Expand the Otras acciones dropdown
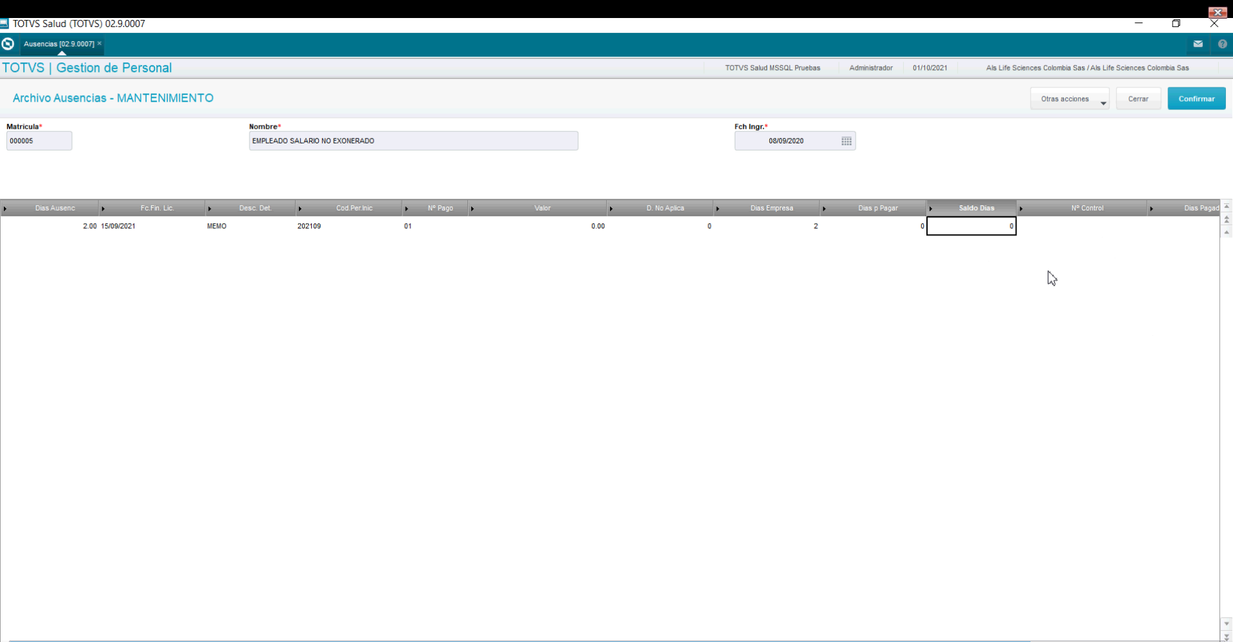This screenshot has width=1233, height=642. point(1070,98)
